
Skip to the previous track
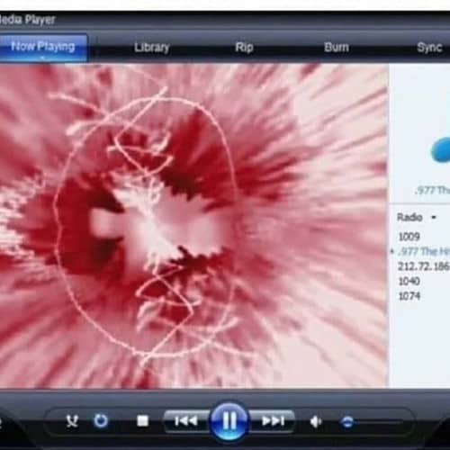[186, 421]
